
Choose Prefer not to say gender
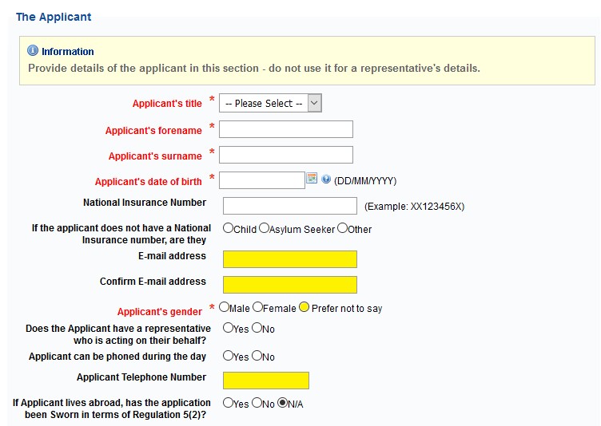click(x=304, y=307)
